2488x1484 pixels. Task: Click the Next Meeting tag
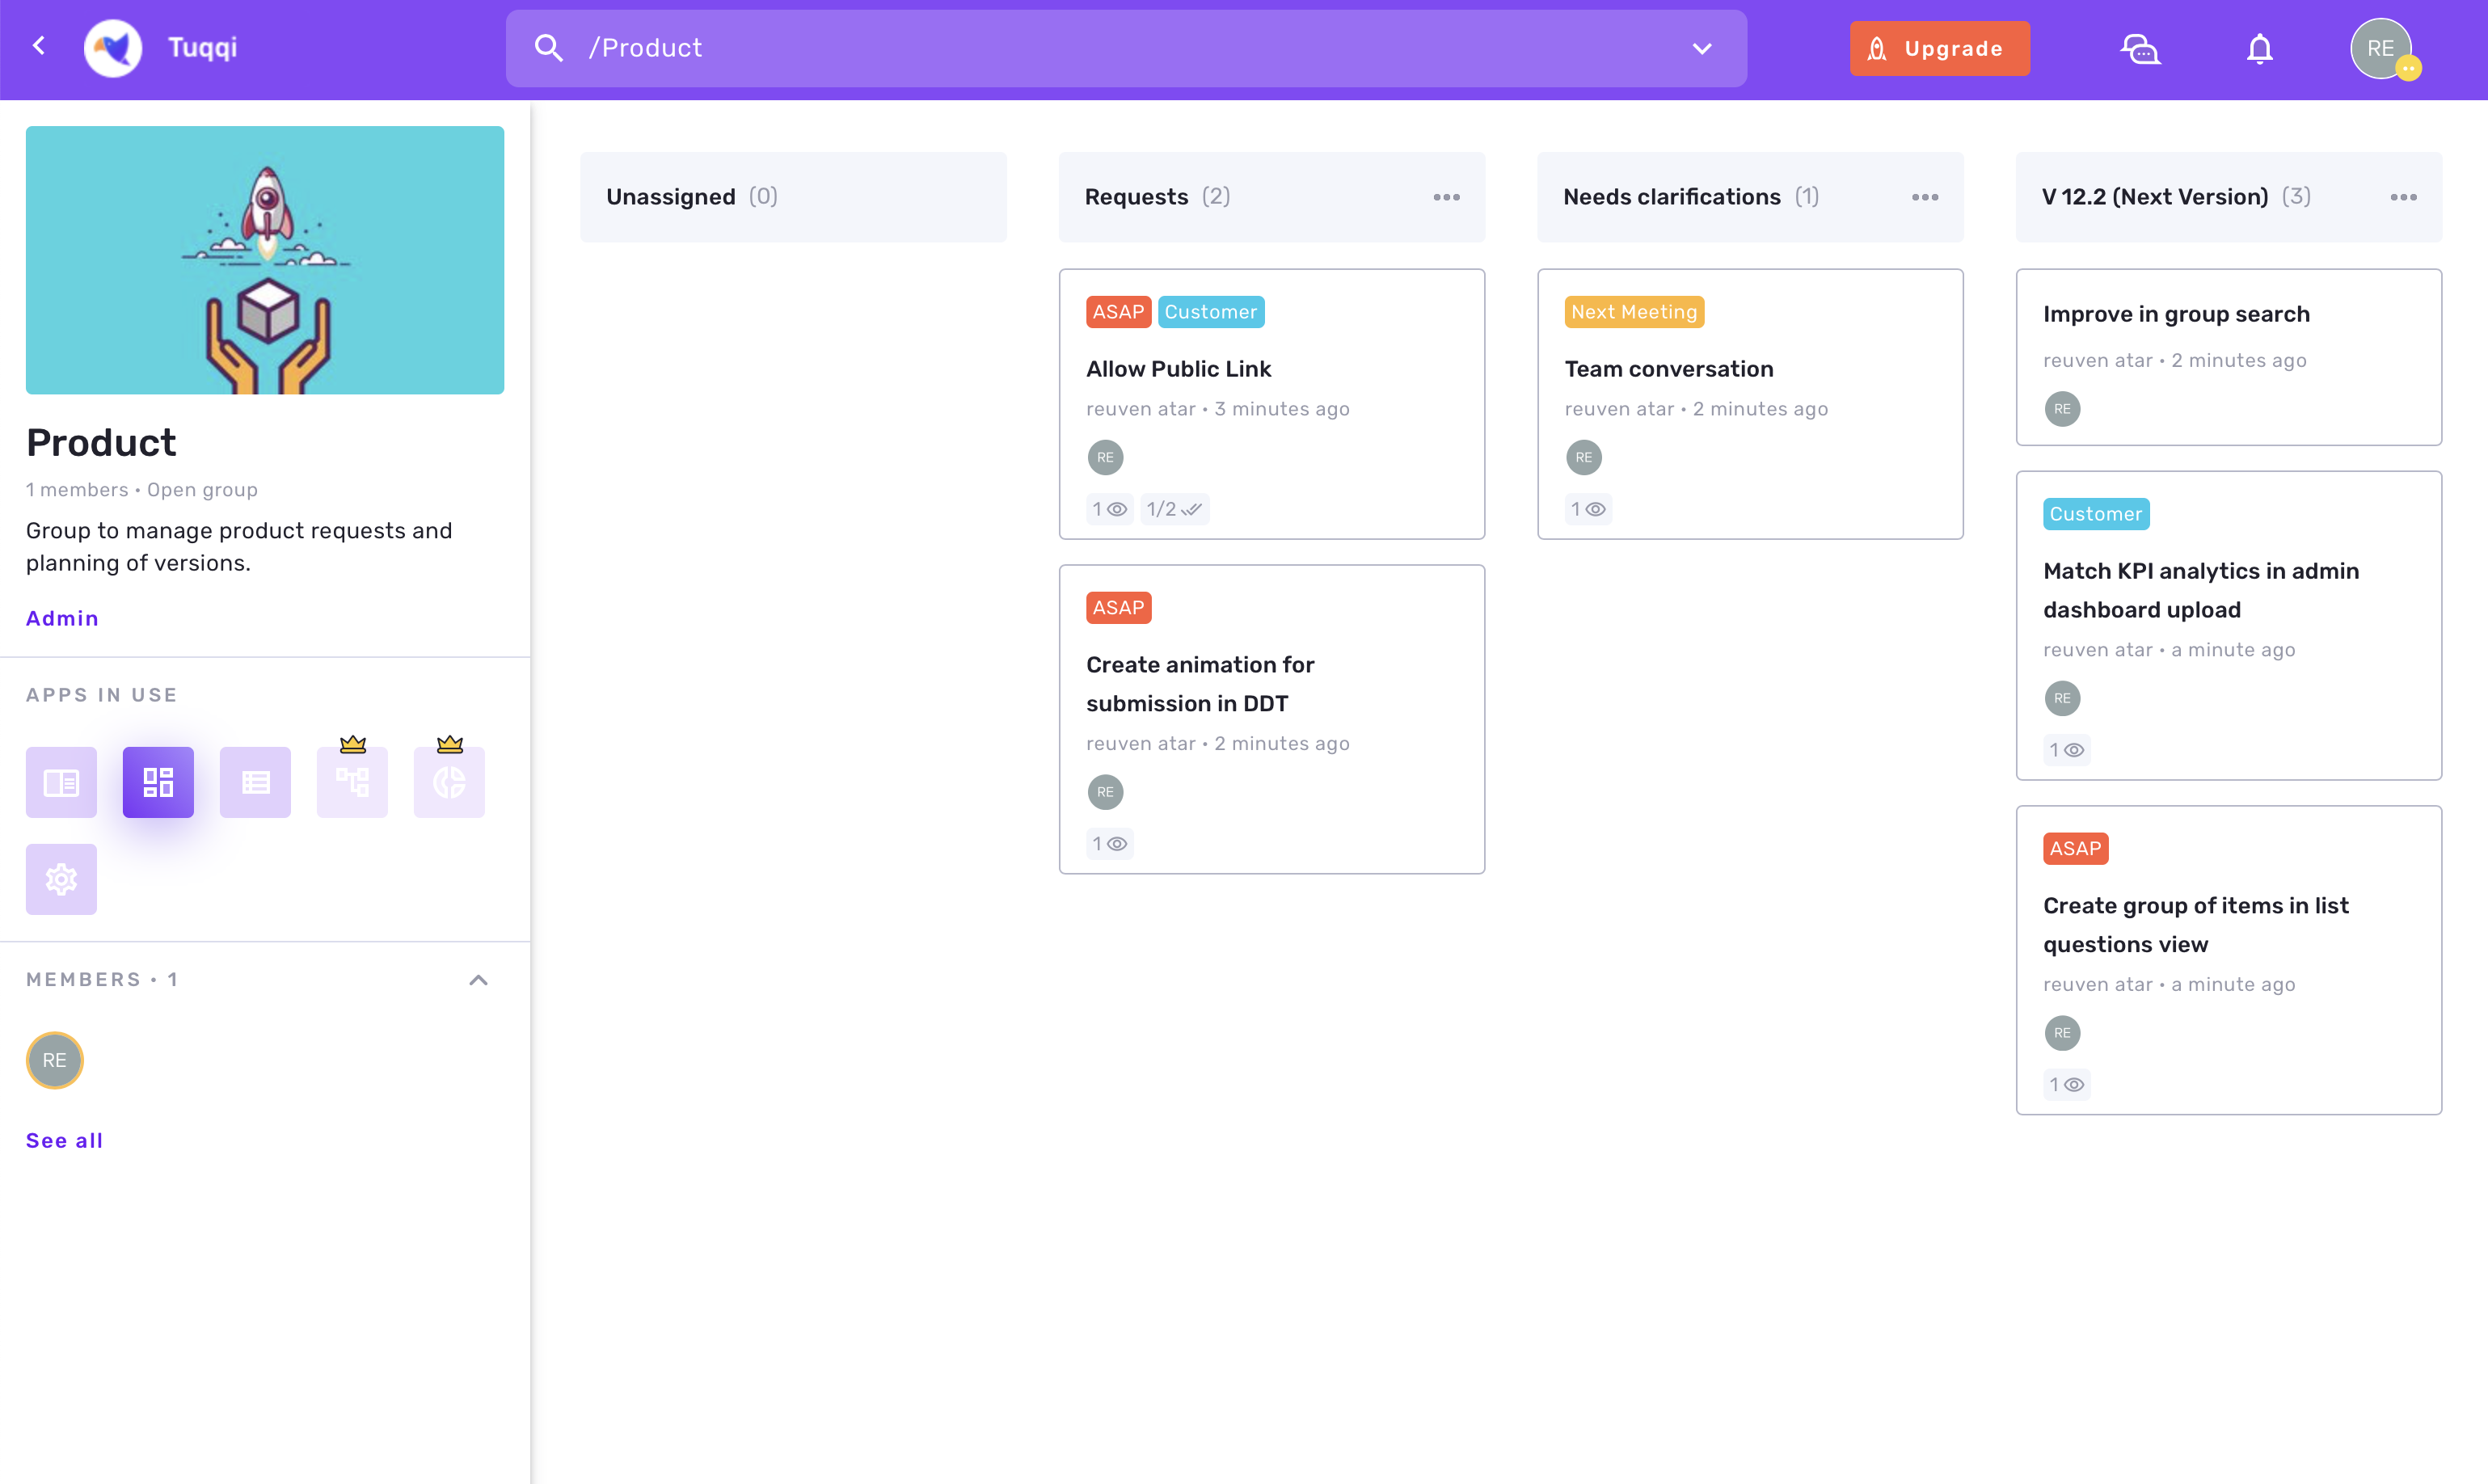click(1634, 312)
